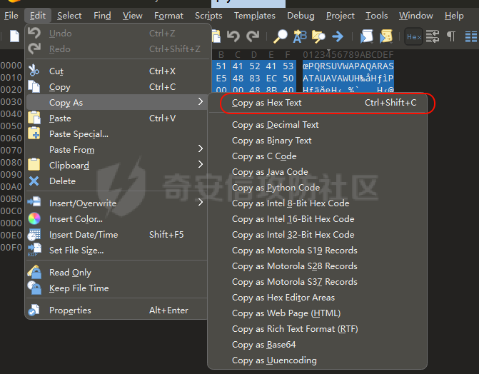Open the Templates menu
The height and width of the screenshot is (374, 479).
point(255,15)
